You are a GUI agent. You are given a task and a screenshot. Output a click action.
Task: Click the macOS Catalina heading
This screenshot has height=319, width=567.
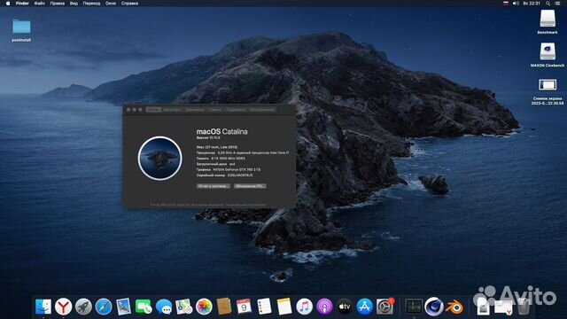click(x=221, y=132)
